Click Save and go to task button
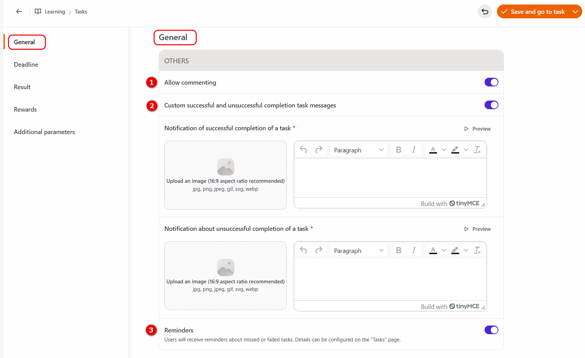 point(533,11)
